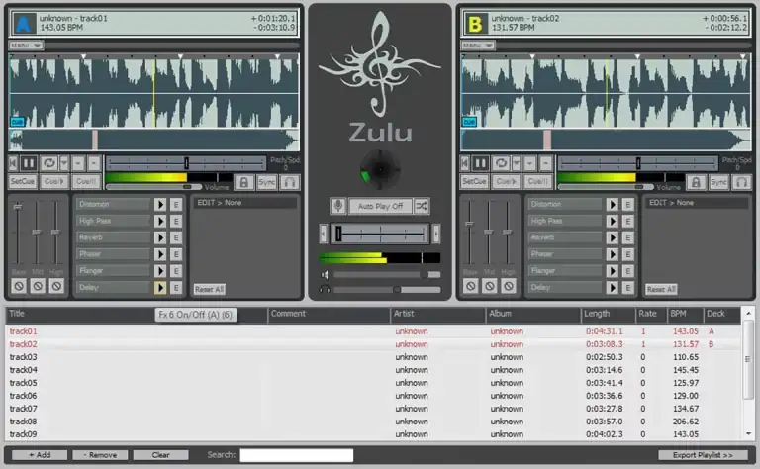This screenshot has height=469, width=760.
Task: Enable Distortion effect on Deck A
Action: pos(160,205)
